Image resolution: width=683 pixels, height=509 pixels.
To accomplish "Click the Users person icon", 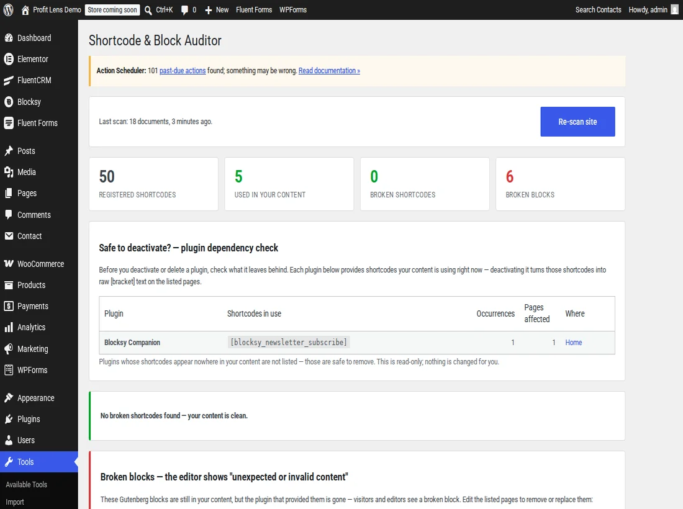I will tap(9, 440).
